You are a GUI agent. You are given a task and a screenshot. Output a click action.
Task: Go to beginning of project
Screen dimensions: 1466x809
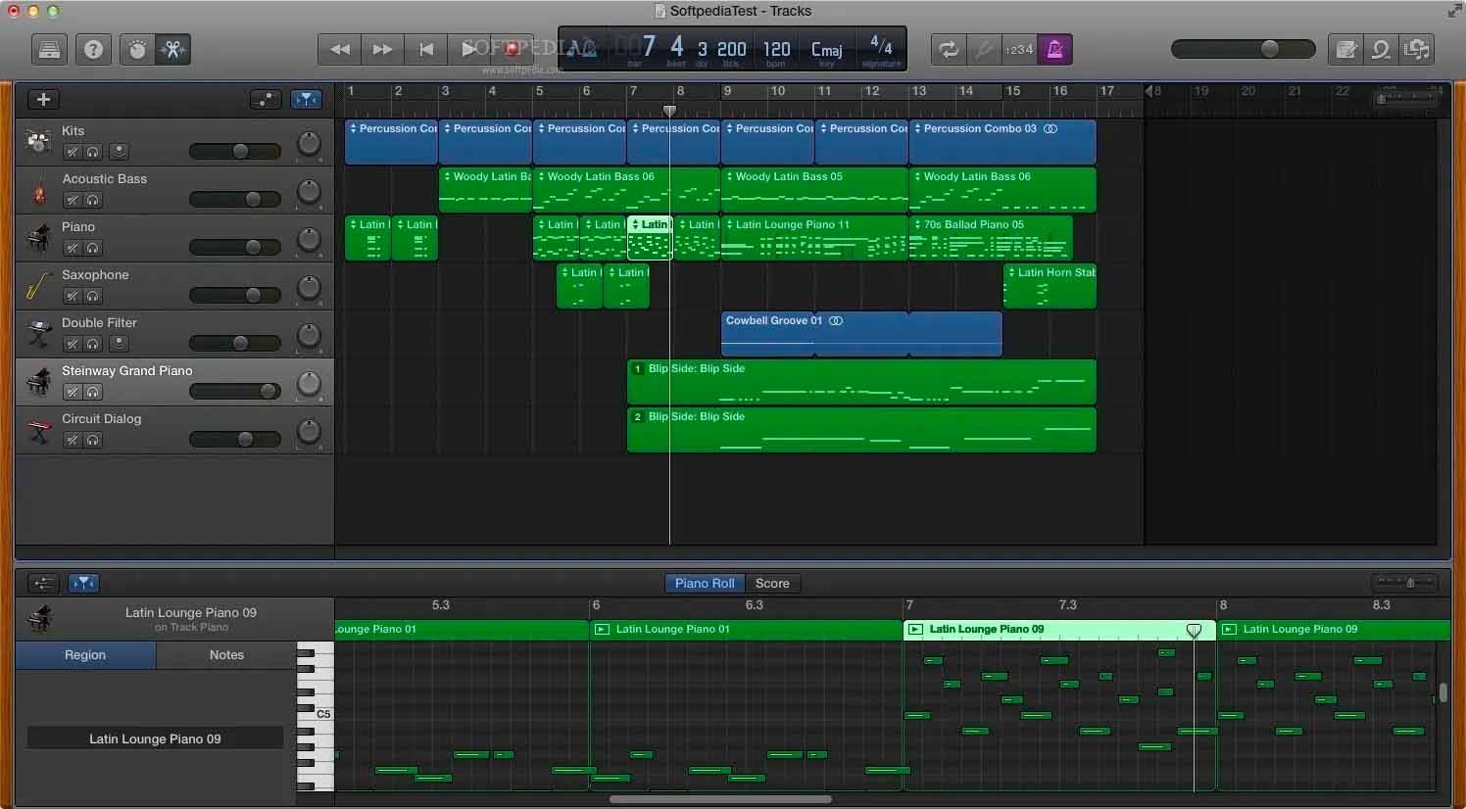[426, 49]
